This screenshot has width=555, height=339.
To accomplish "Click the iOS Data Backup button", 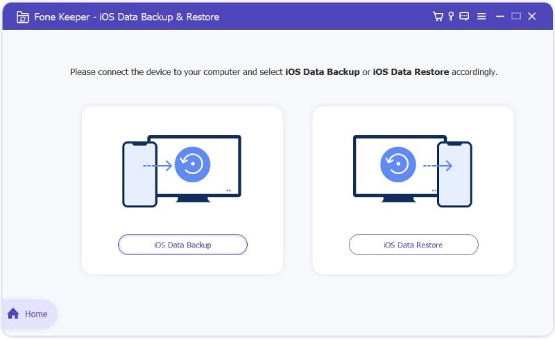I will 182,245.
